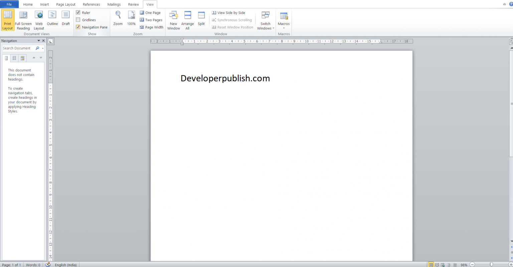Open the File menu
The width and height of the screenshot is (513, 267).
[x=9, y=4]
